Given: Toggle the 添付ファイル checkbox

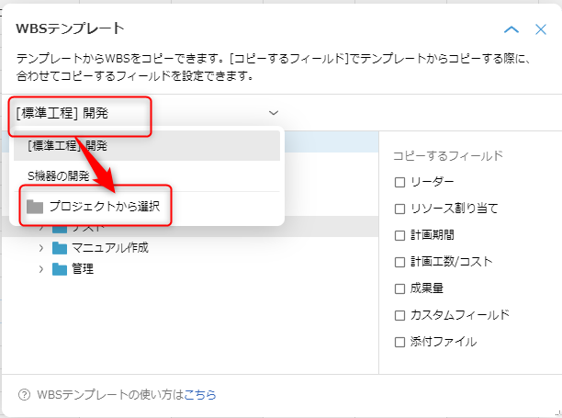Looking at the screenshot, I should 399,342.
